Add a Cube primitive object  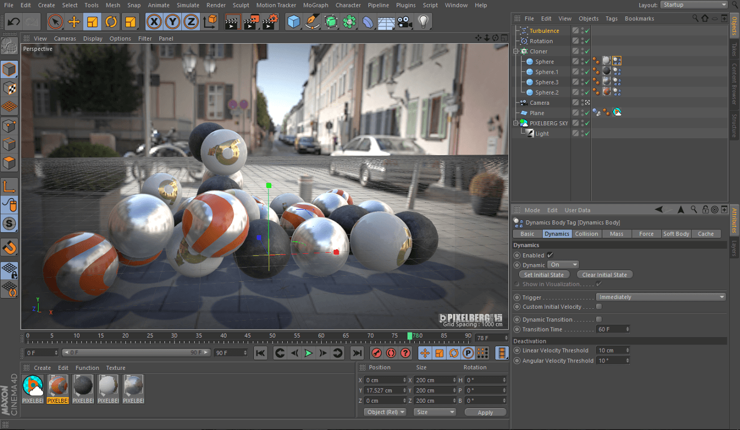coord(294,22)
